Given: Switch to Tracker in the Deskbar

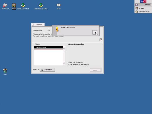Looking at the screenshot, I should 143,8.
